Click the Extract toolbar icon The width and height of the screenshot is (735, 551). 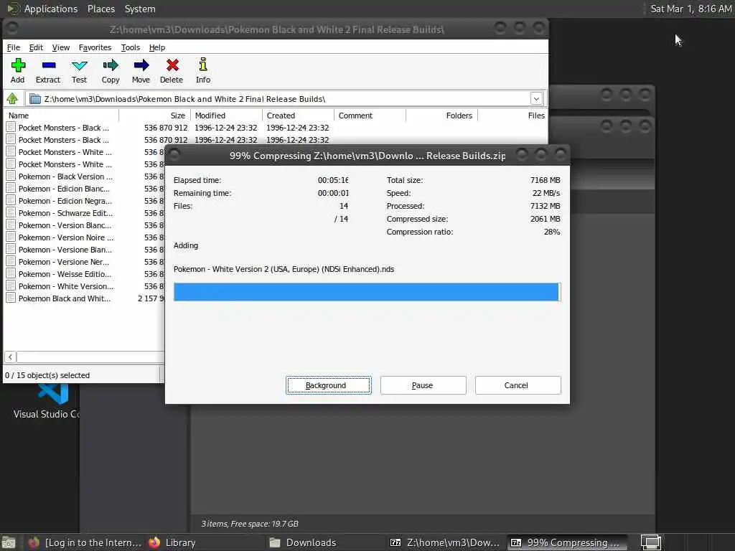[48, 71]
